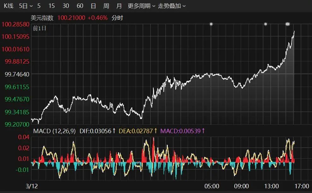This screenshot has height=193, width=312.
Task: Select the 周 weekly period
Action: [106, 6]
